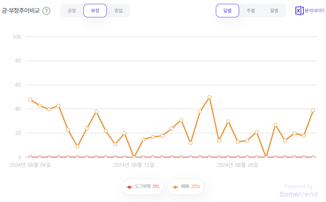Switch to the 중립 sentiment tab

tap(118, 11)
